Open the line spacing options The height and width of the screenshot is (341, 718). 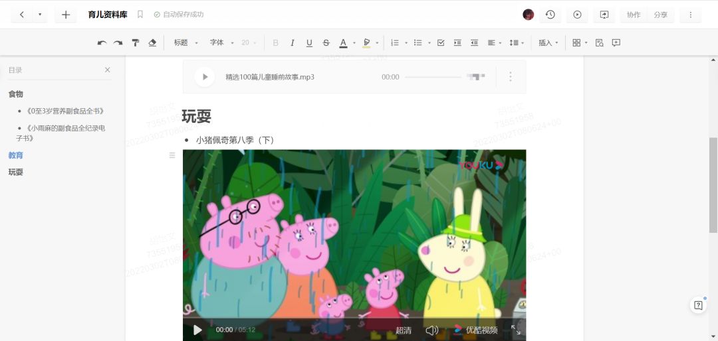pos(517,42)
